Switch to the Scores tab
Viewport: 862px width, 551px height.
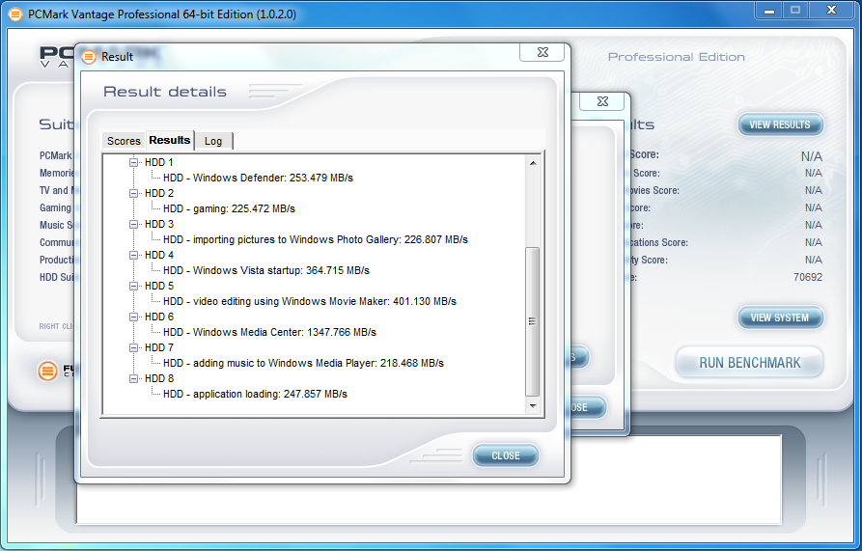[x=124, y=141]
